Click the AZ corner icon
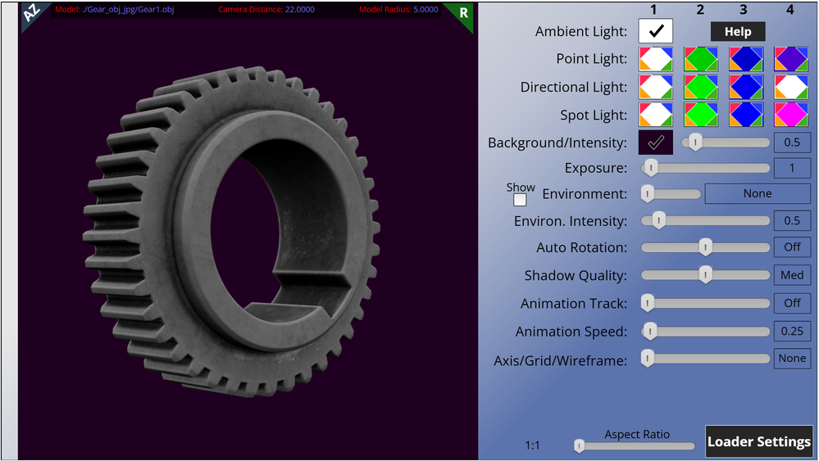The image size is (819, 461). point(31,13)
